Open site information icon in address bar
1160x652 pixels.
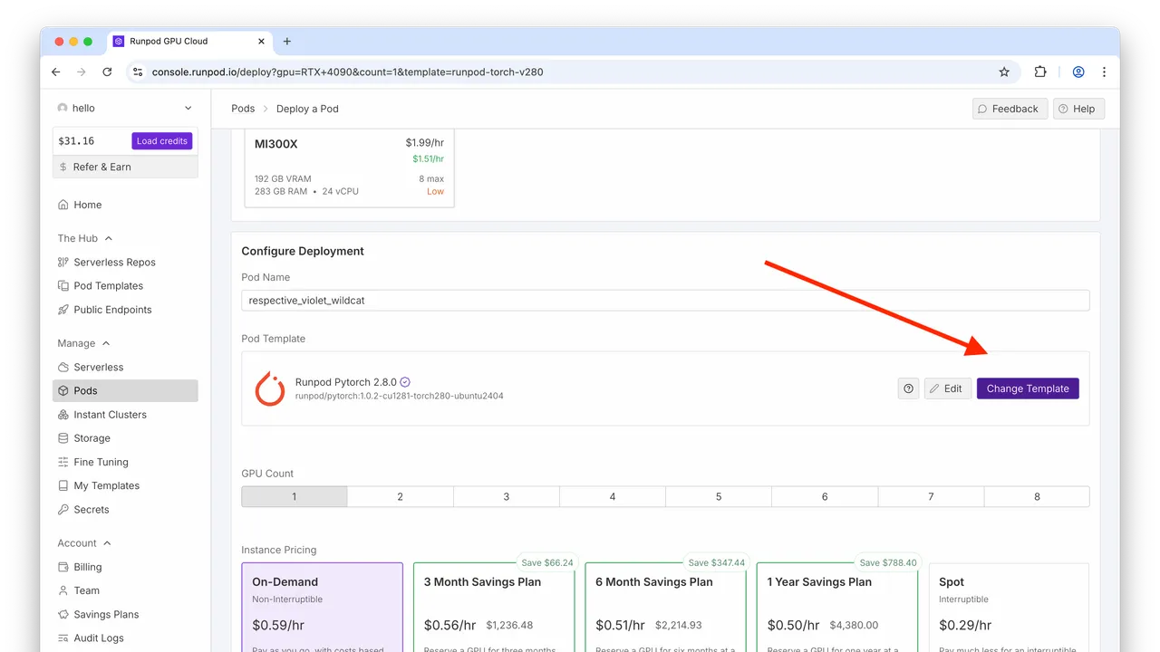(137, 72)
